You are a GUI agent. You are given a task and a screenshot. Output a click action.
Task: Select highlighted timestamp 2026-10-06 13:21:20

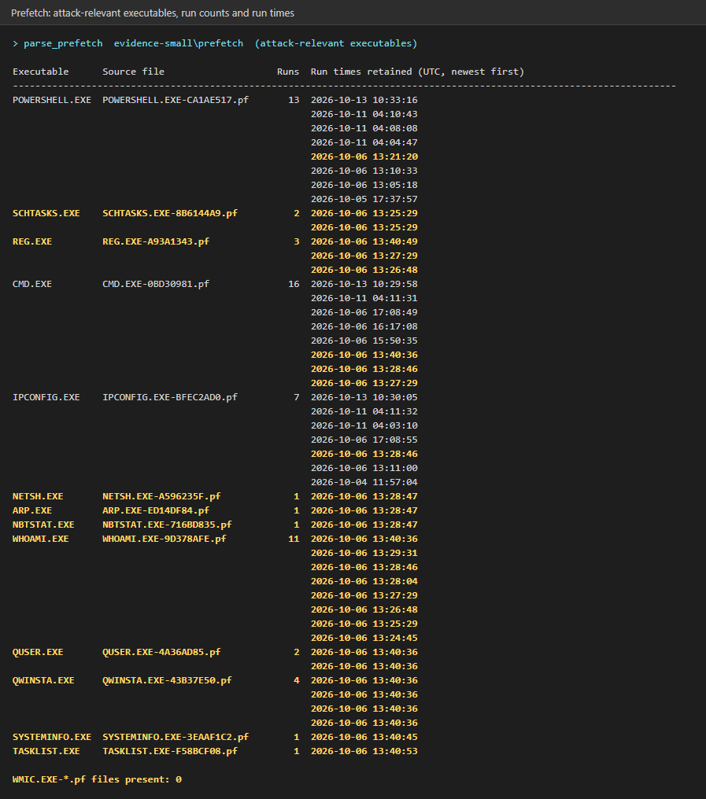(364, 156)
